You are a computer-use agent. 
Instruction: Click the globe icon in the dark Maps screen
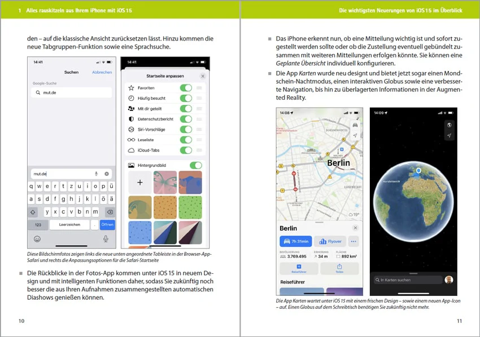pos(449,125)
